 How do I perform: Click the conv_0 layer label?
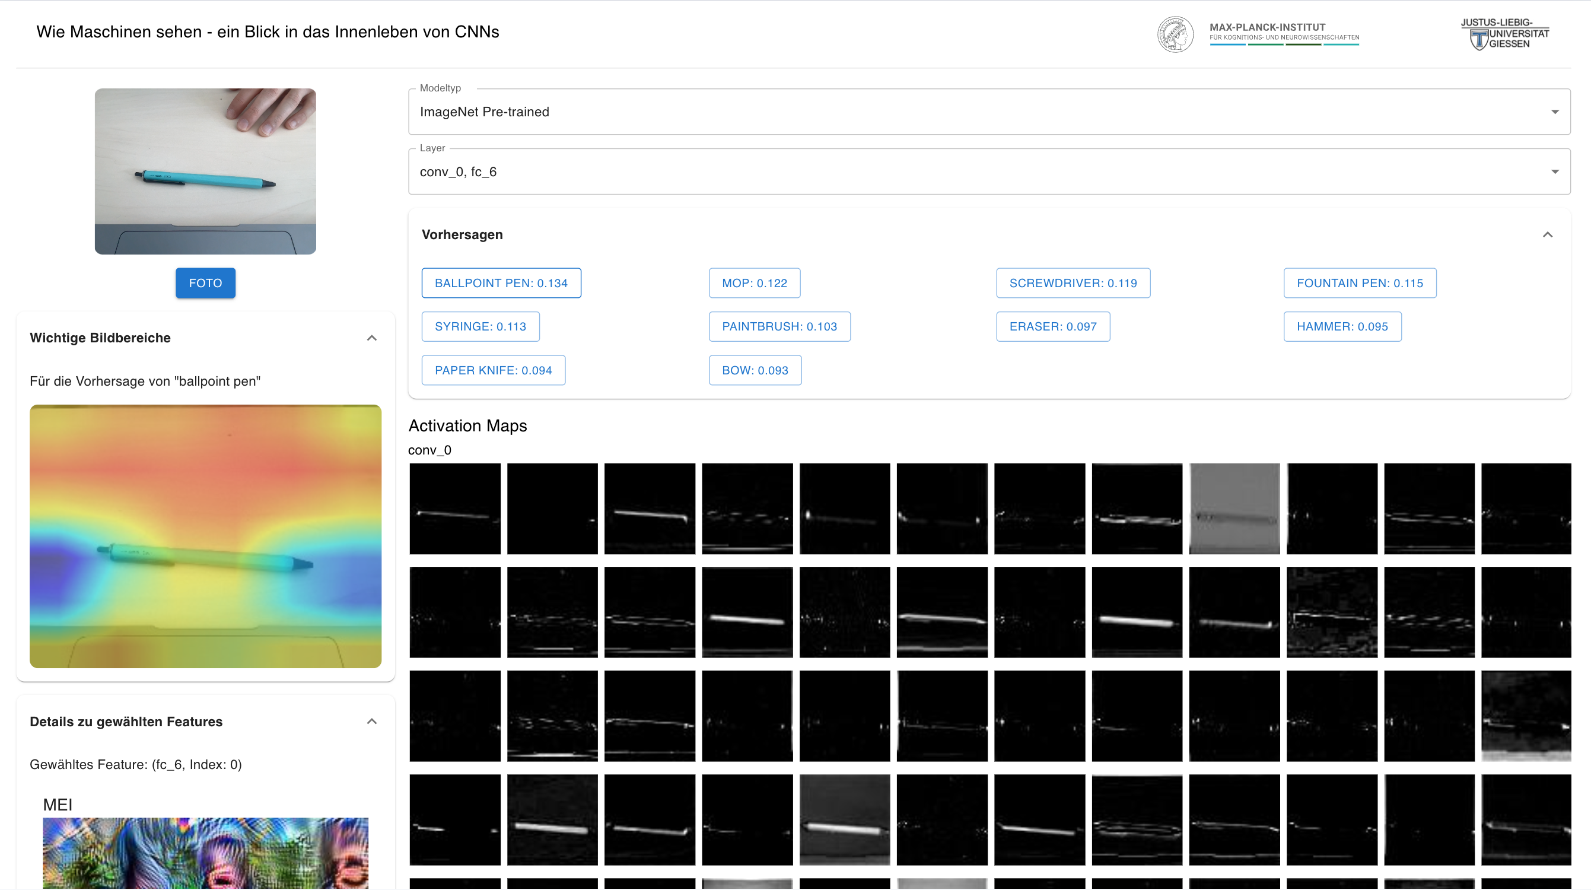(x=430, y=450)
